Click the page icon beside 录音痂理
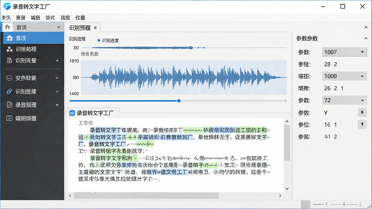 click(9, 105)
